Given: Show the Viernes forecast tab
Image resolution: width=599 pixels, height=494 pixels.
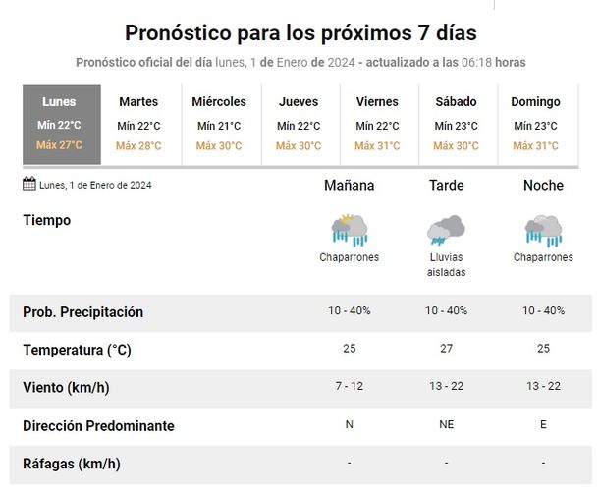Looking at the screenshot, I should click(x=377, y=125).
